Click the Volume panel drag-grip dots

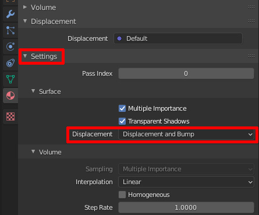point(251,8)
